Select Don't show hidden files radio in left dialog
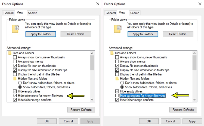Viewport: 204px width, 126px height. [x=20, y=83]
